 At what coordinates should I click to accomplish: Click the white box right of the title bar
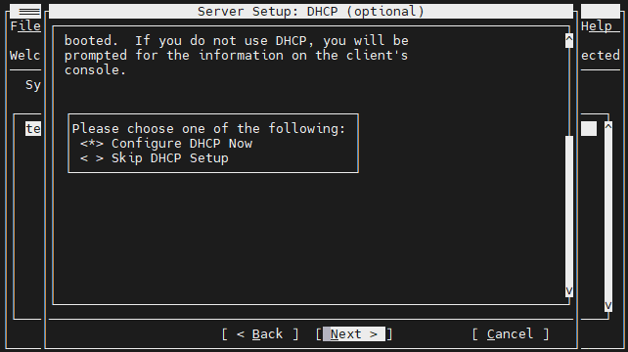tap(601, 11)
